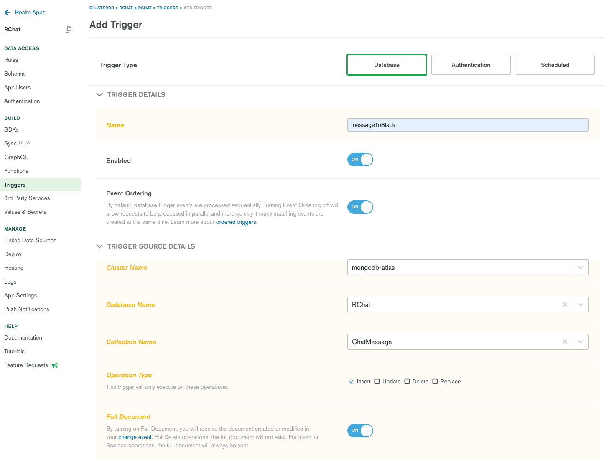Open SDKs in the sidebar

(12, 130)
